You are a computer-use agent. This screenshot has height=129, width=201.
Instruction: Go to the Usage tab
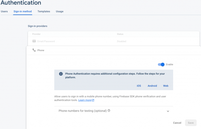pos(60,11)
